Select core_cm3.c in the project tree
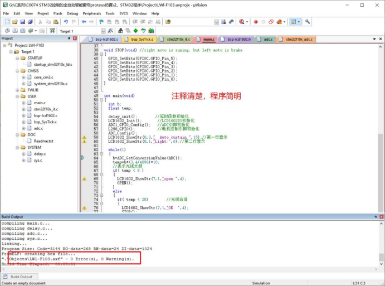The width and height of the screenshot is (385, 286). (x=43, y=77)
